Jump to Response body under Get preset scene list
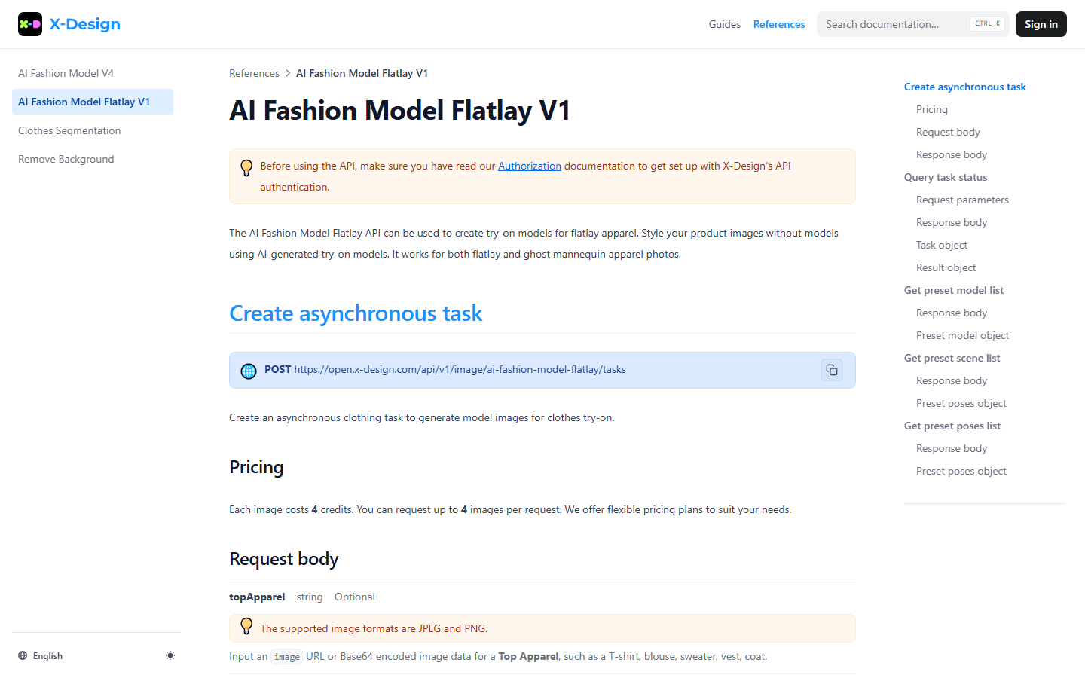The image size is (1085, 678). click(952, 380)
